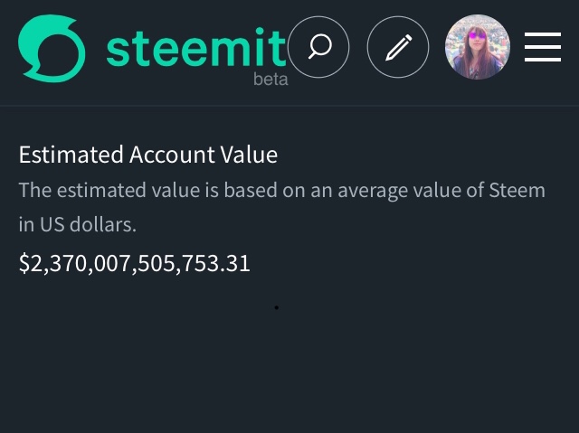Click the user profile avatar
The width and height of the screenshot is (579, 433).
pyautogui.click(x=478, y=47)
